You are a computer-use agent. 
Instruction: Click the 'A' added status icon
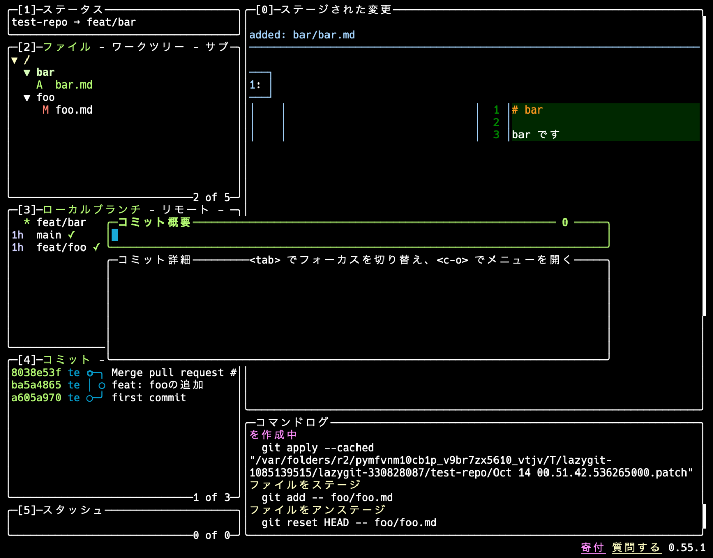(39, 85)
